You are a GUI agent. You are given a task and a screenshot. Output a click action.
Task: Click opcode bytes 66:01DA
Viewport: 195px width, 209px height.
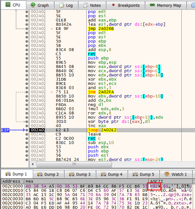pyautogui.click(x=65, y=100)
